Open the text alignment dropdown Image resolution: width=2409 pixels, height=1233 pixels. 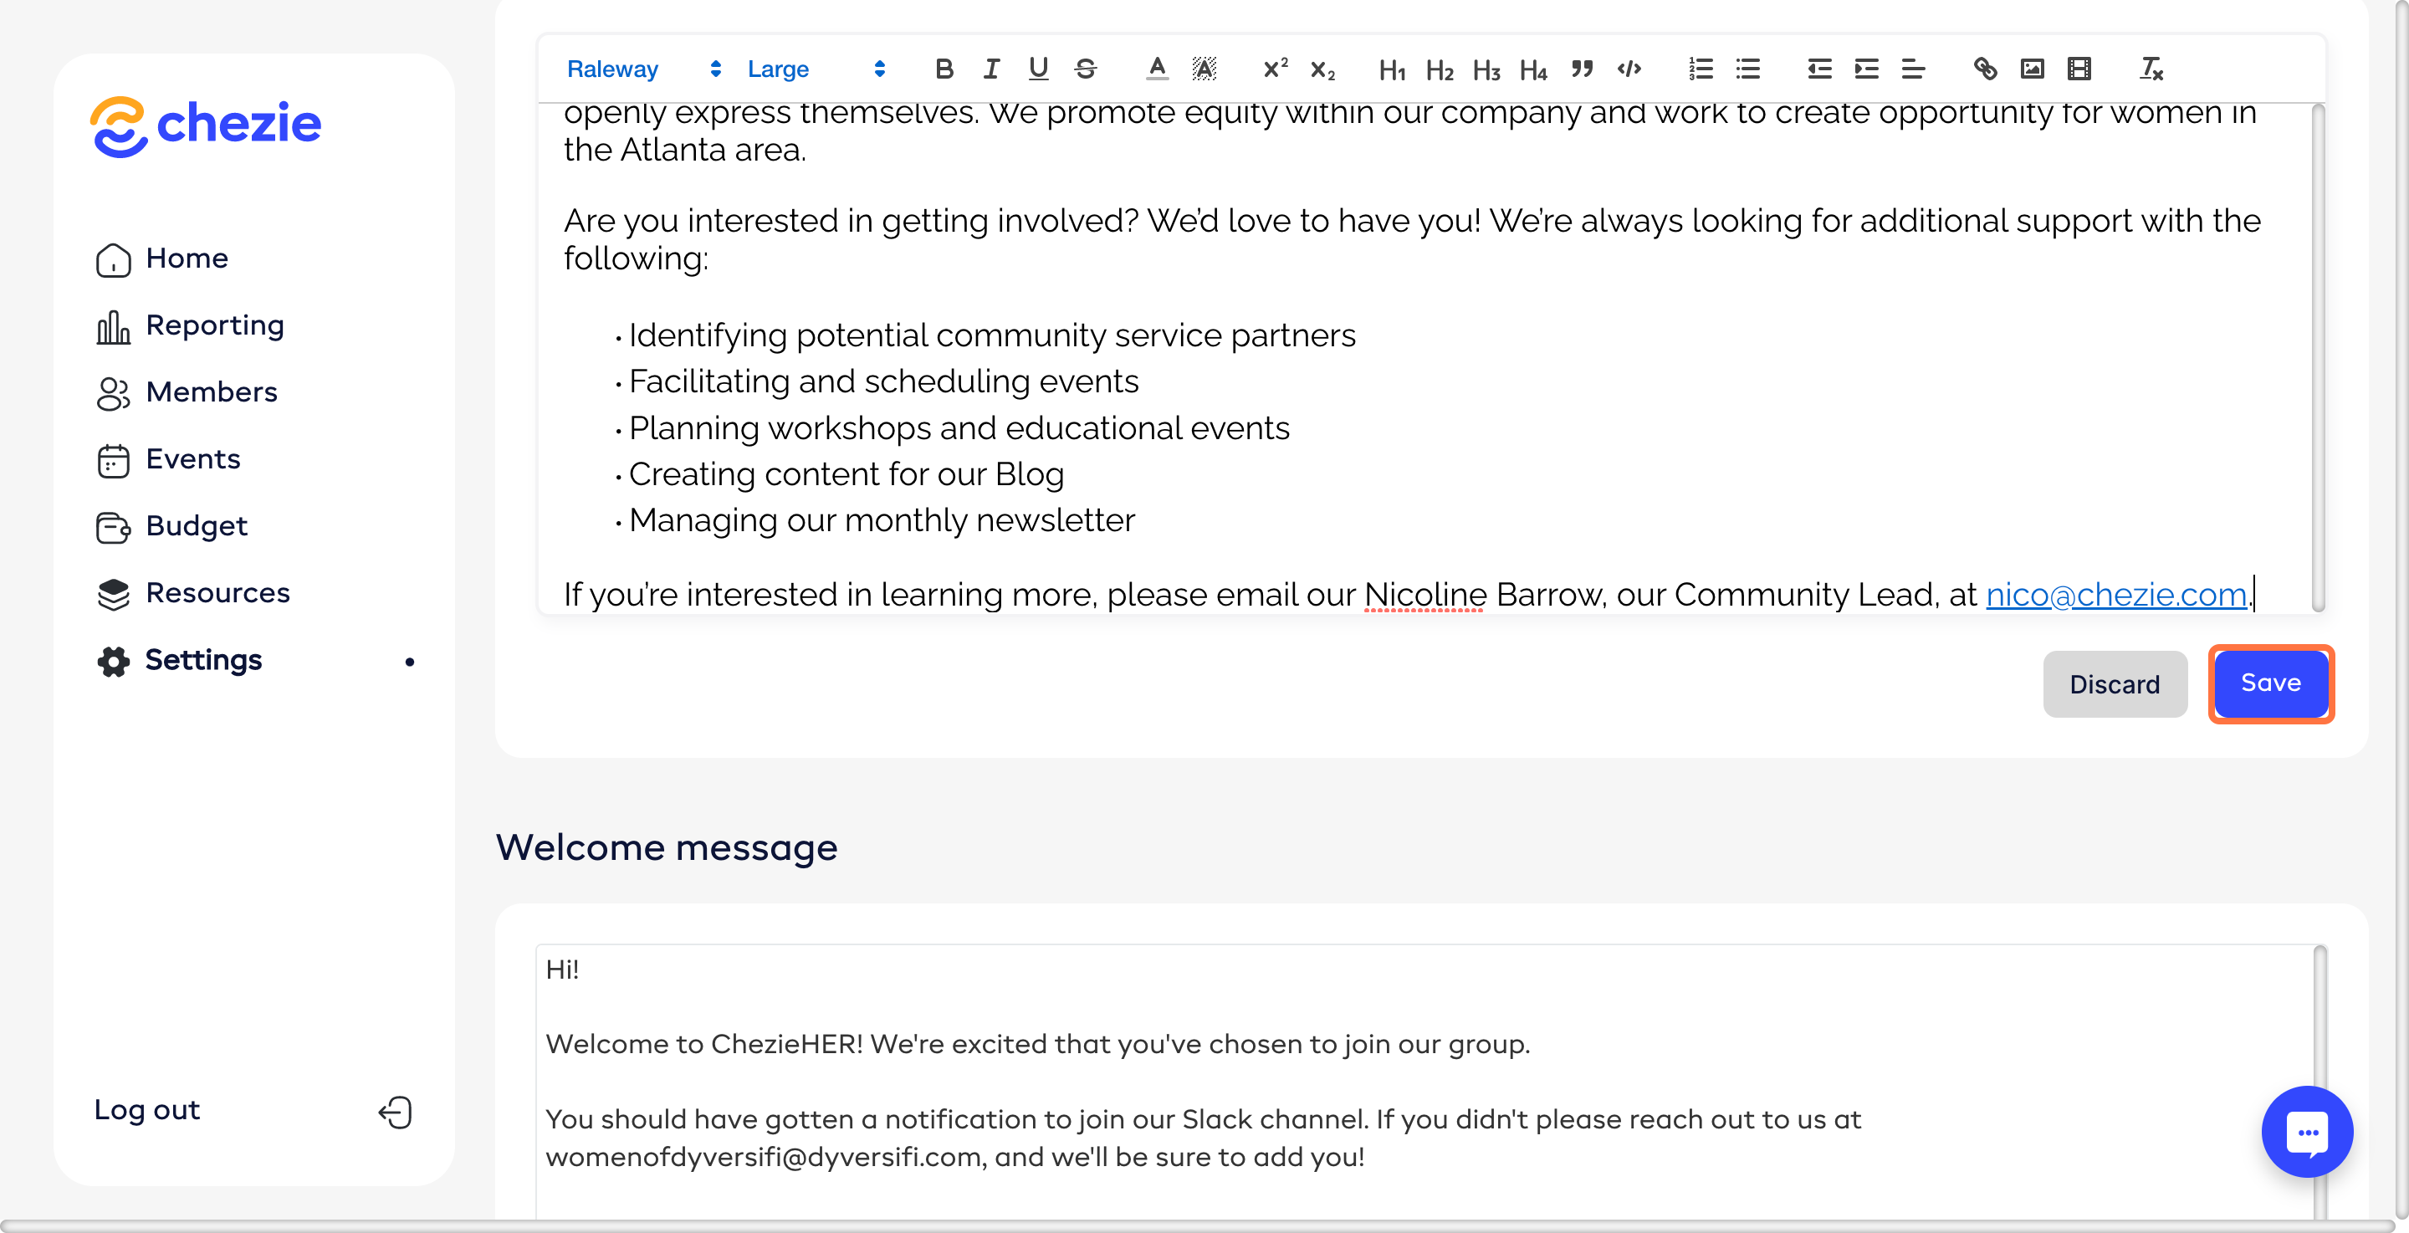pos(1912,69)
